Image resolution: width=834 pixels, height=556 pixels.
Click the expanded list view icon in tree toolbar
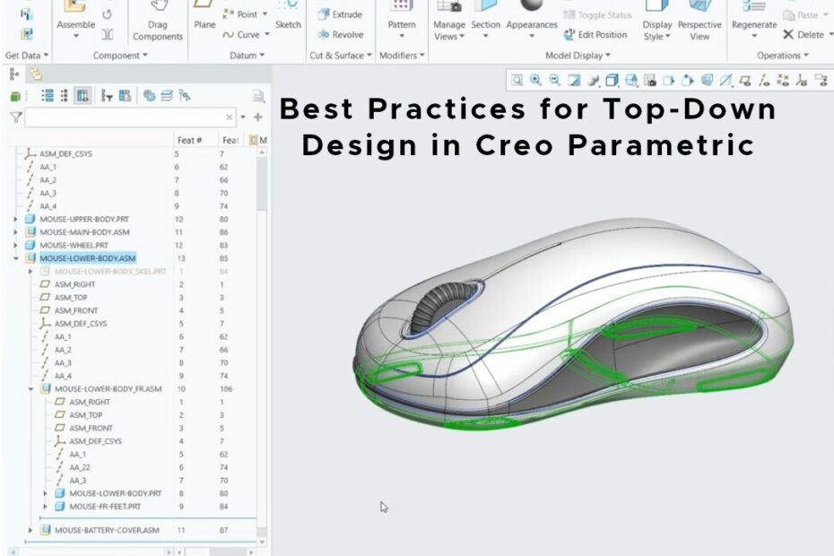click(48, 96)
